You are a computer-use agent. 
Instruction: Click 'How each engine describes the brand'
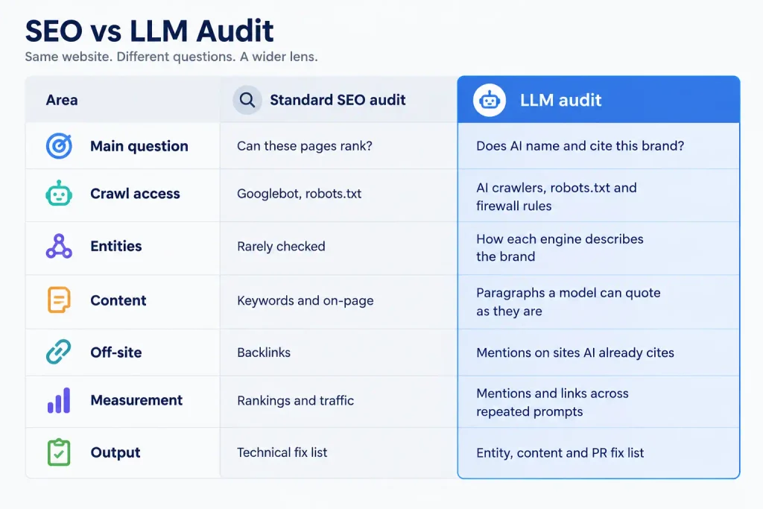[560, 247]
